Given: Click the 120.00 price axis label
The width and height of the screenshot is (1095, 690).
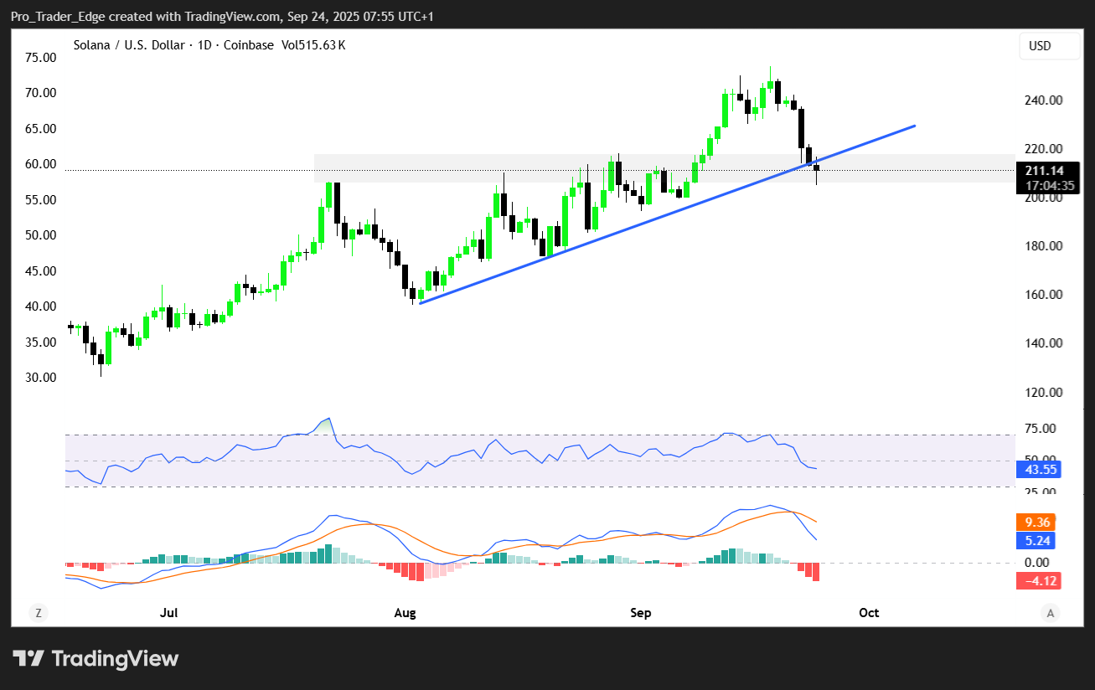Looking at the screenshot, I should (1045, 392).
